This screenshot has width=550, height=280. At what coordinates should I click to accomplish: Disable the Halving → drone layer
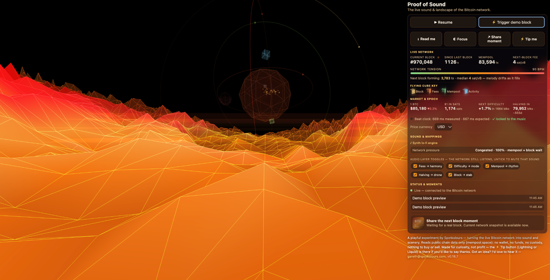[x=415, y=175]
